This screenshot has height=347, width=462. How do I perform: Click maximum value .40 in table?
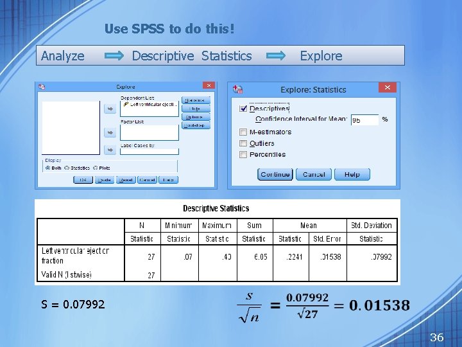[227, 256]
